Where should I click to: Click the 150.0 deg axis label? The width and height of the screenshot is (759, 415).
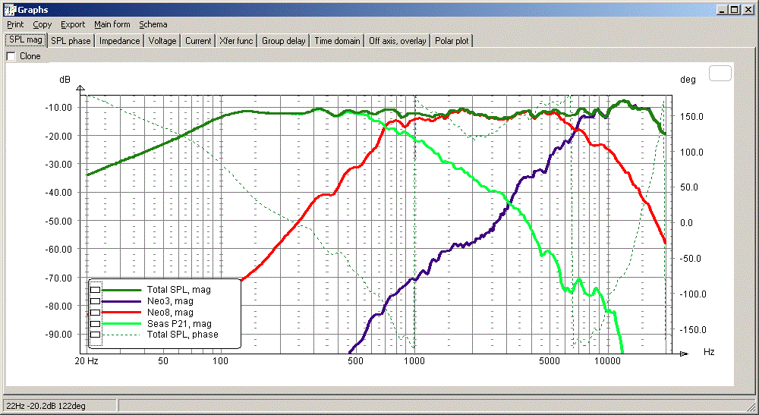691,117
